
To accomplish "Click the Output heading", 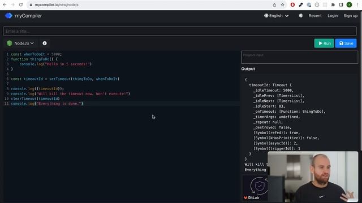I will click(x=248, y=69).
